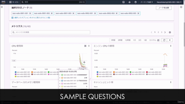Select the 12時間 time range
The width and height of the screenshot is (185, 104).
point(128,40)
